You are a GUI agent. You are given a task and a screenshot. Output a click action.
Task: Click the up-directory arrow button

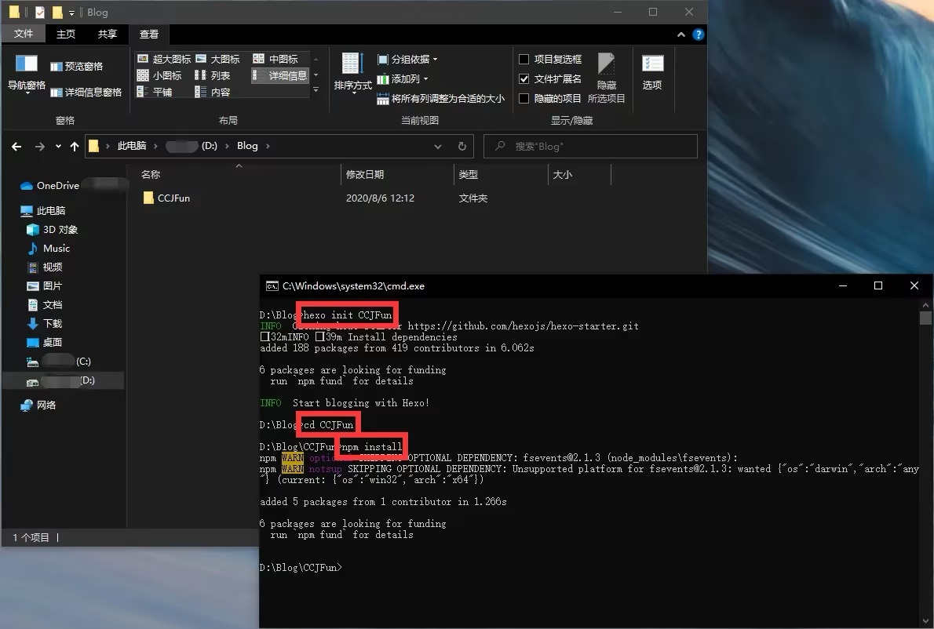click(x=75, y=146)
